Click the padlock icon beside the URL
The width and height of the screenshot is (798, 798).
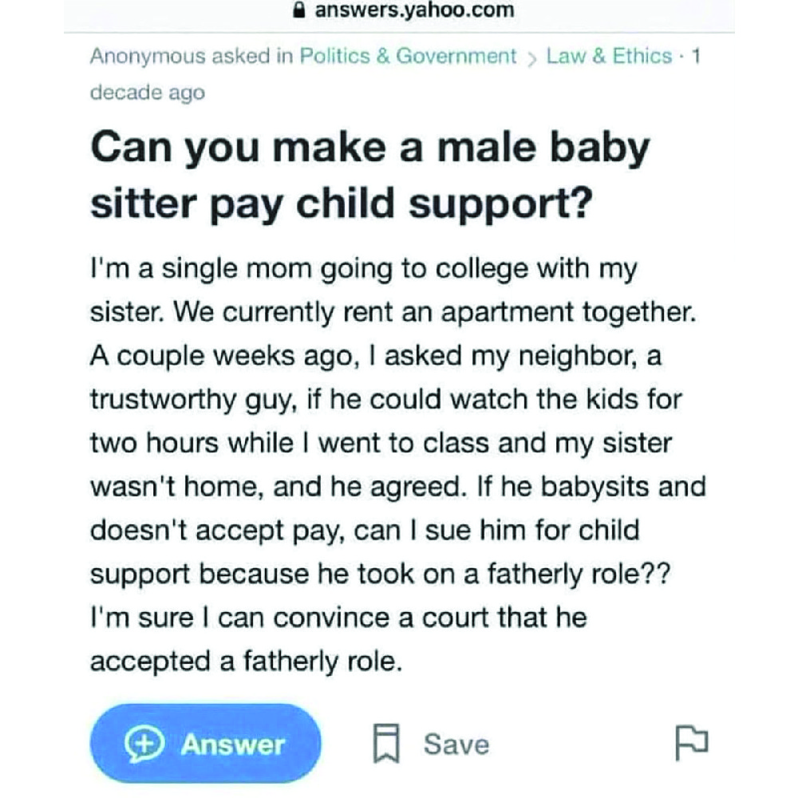[300, 11]
